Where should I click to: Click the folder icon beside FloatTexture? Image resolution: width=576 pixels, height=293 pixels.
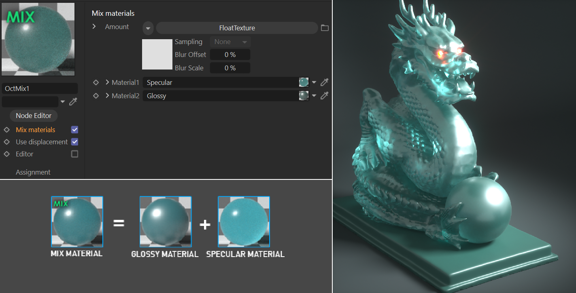coord(324,28)
